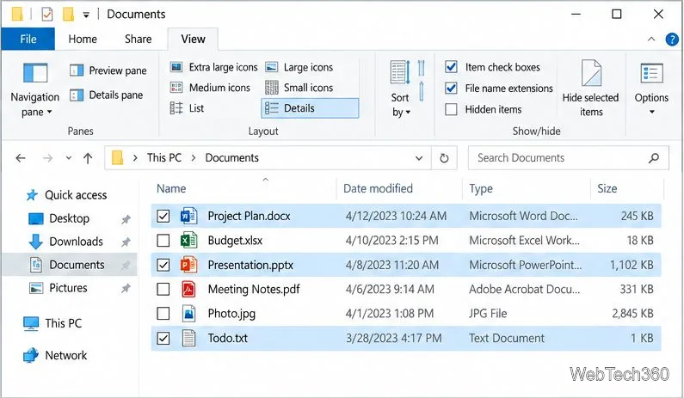Click the Word icon of Project Plan.docx
The width and height of the screenshot is (684, 398).
coord(189,216)
